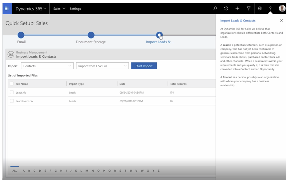Go to the Document Storage step
290x184 pixels.
[91, 35]
